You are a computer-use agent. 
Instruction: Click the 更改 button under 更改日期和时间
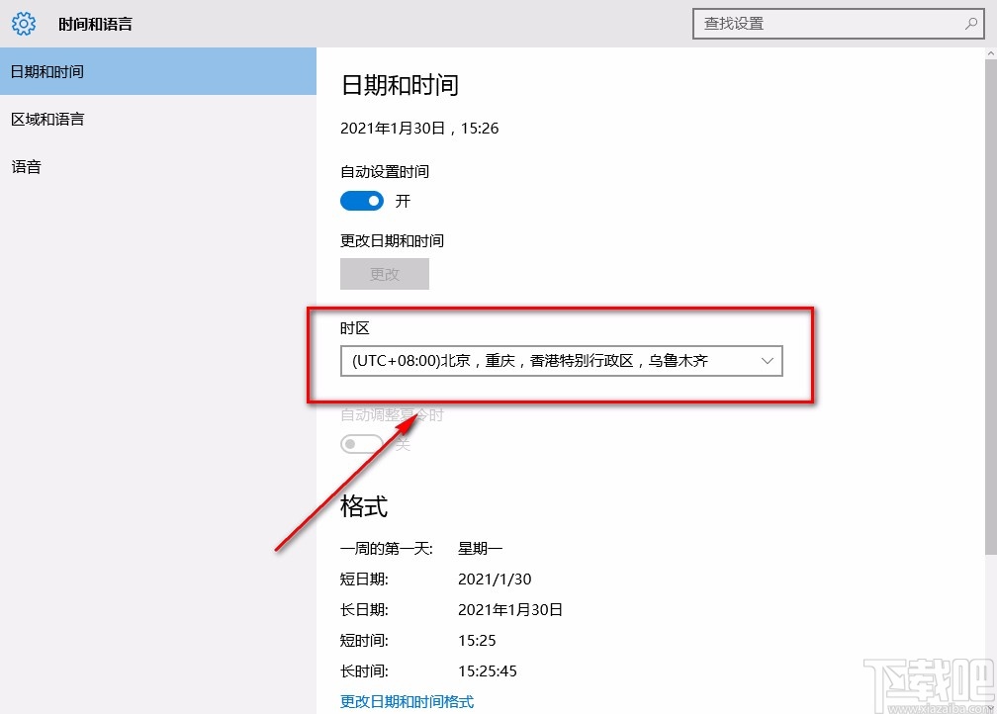[x=385, y=273]
